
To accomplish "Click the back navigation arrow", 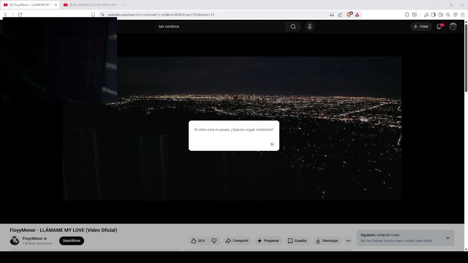I will click(x=5, y=15).
